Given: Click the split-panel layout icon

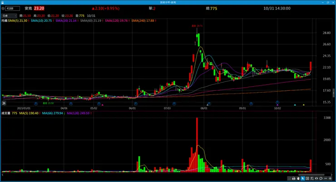Looking at the screenshot, I should (307, 178).
